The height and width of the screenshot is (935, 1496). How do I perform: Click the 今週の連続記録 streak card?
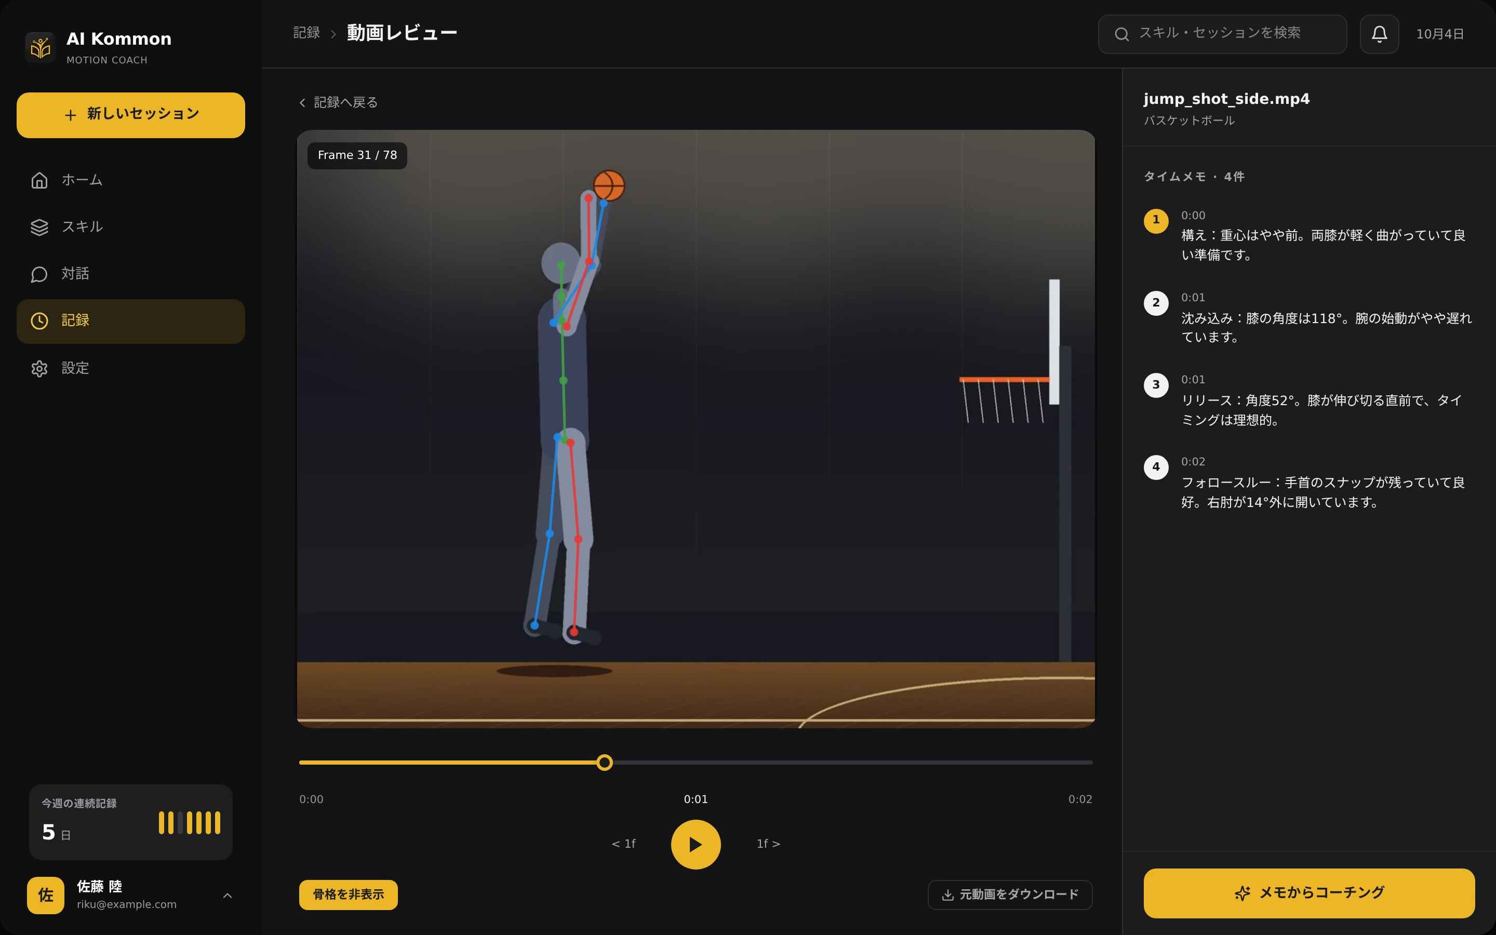[130, 822]
